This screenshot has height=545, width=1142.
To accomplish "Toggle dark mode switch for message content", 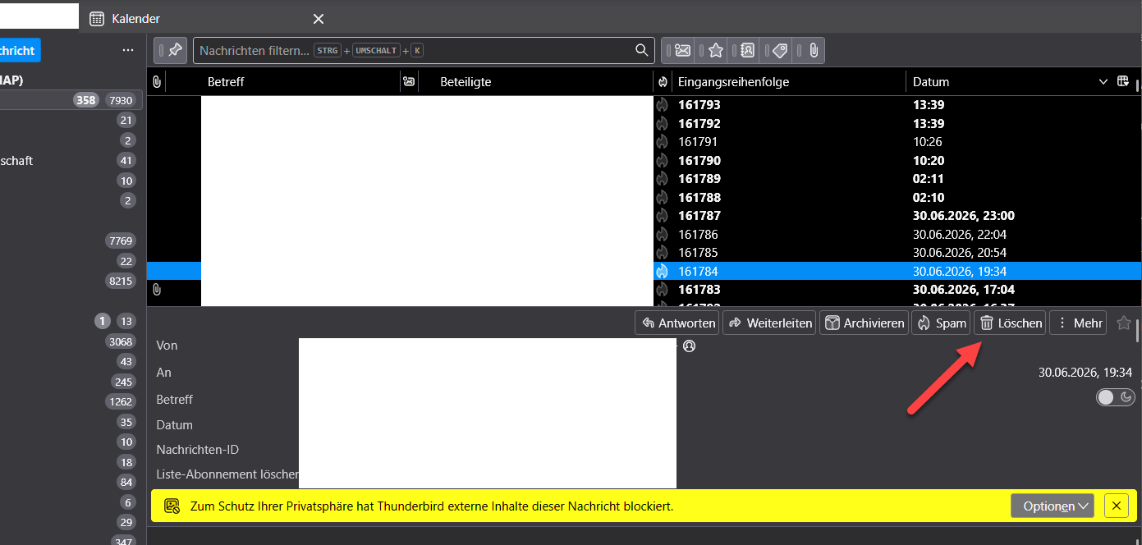I will [x=1116, y=397].
